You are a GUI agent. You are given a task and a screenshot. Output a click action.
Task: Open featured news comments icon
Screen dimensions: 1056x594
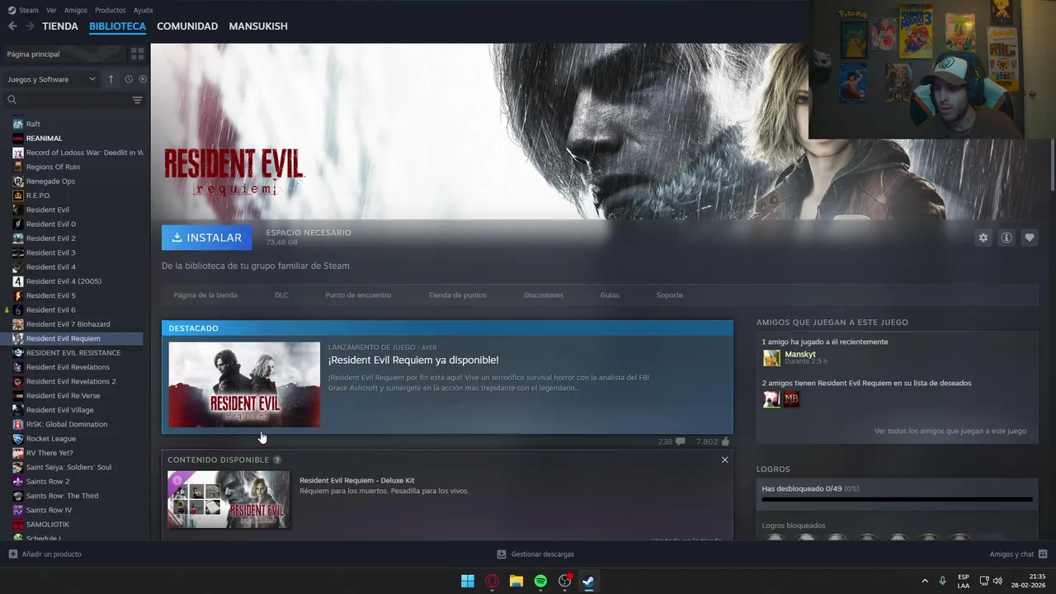(x=681, y=441)
